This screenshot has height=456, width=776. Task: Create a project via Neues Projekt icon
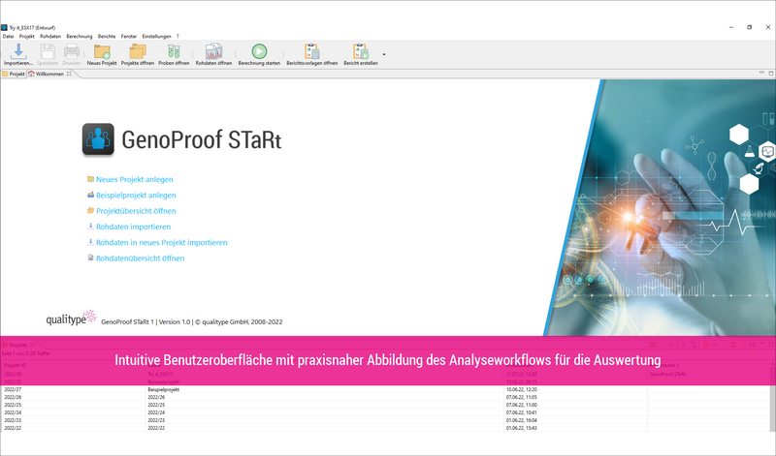(x=102, y=52)
